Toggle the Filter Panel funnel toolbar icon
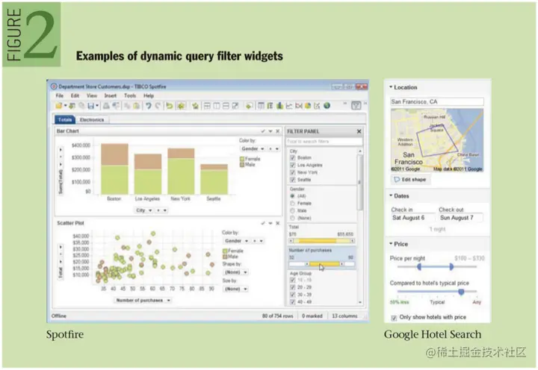The image size is (538, 370). 356,105
